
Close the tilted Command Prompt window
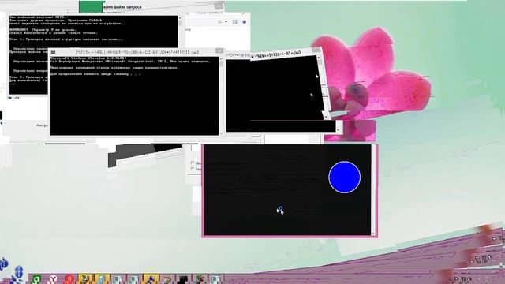[x=316, y=50]
